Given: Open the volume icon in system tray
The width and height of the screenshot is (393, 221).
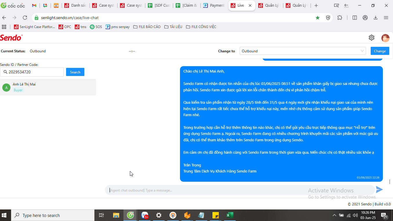Looking at the screenshot, I should 355,215.
